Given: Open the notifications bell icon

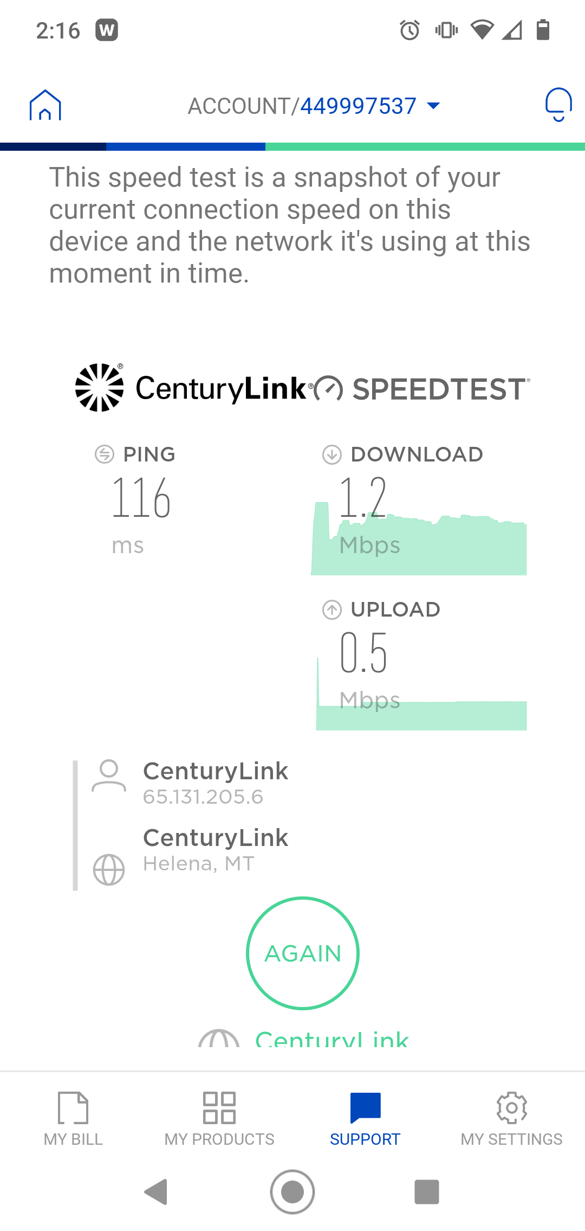Looking at the screenshot, I should coord(558,105).
